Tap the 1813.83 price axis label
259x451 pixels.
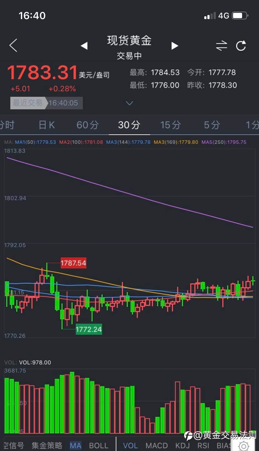pyautogui.click(x=15, y=151)
